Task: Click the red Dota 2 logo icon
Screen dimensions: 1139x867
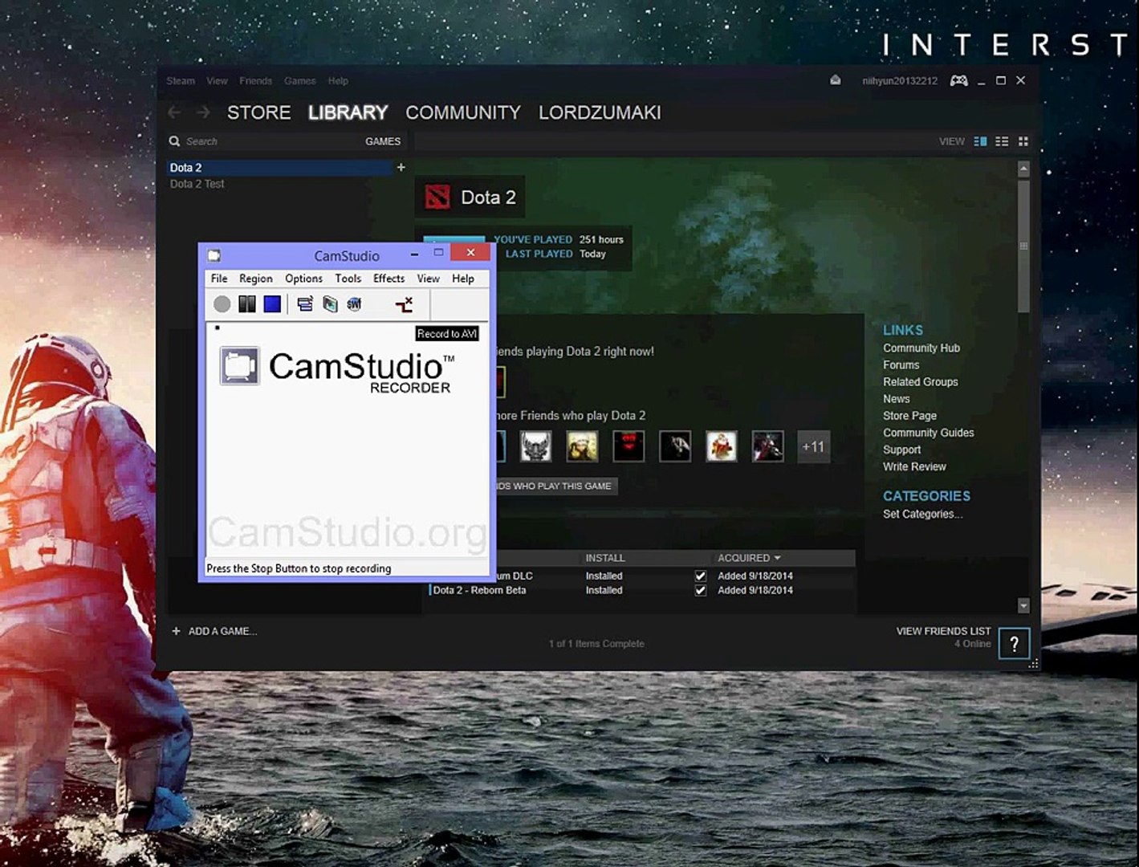Action: pos(437,197)
